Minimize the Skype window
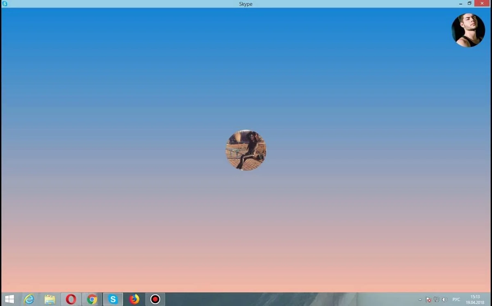 (461, 4)
